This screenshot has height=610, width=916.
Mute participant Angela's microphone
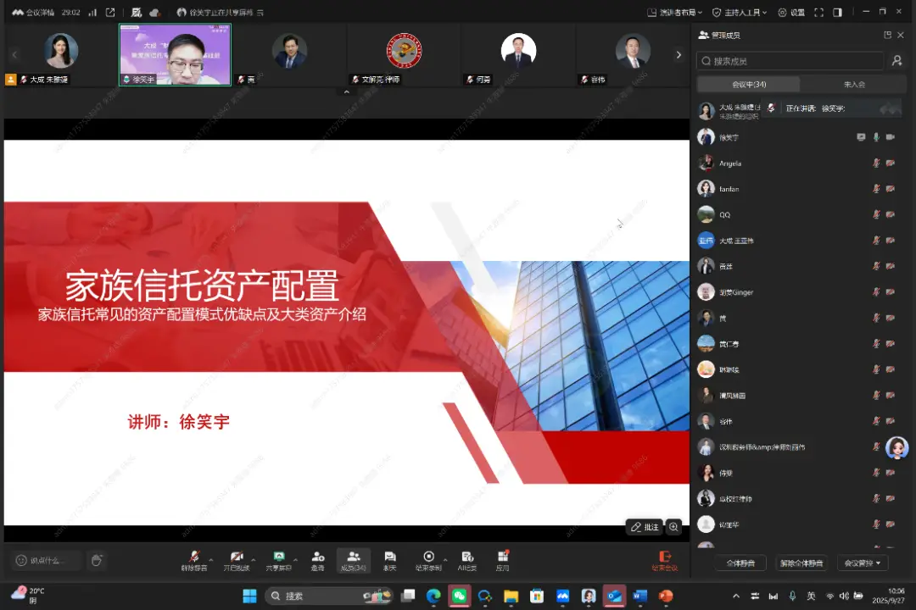tap(876, 163)
